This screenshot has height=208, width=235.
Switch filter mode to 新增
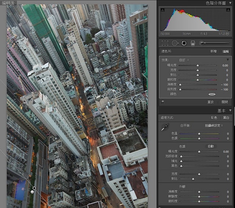click(x=213, y=51)
